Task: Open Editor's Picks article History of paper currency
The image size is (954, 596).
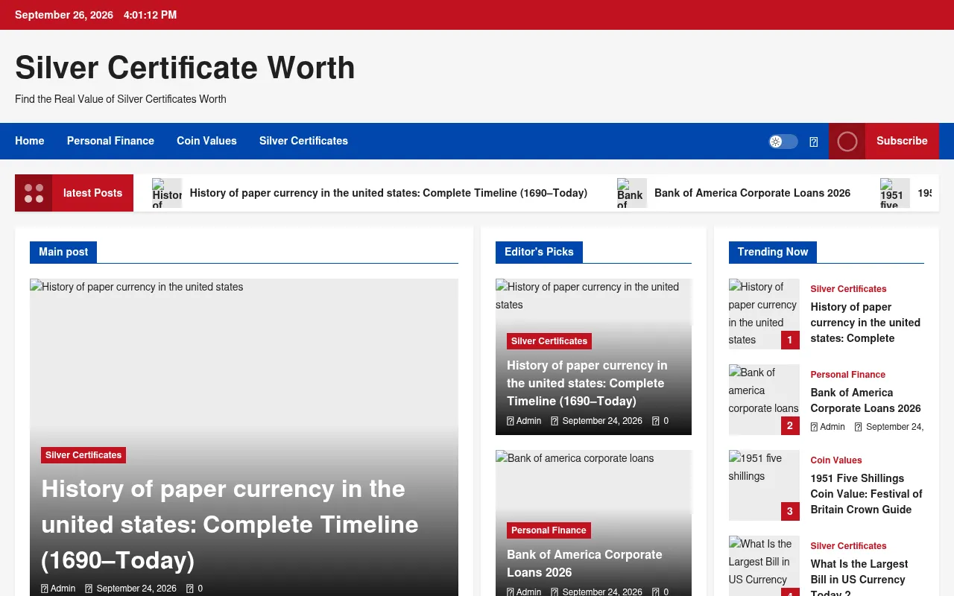Action: tap(587, 383)
